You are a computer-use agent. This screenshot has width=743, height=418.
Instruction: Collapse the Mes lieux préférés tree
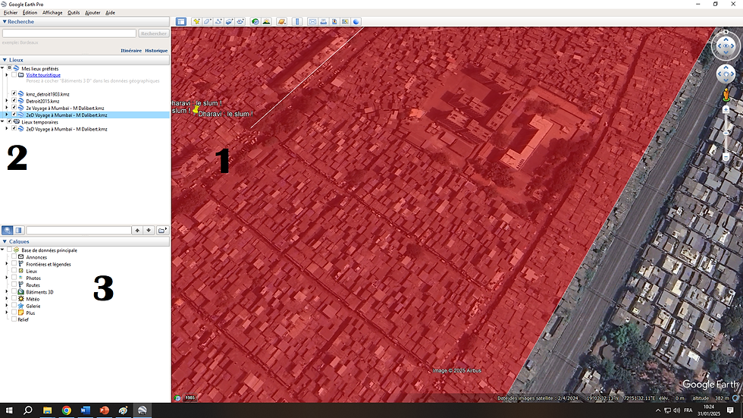[2, 68]
